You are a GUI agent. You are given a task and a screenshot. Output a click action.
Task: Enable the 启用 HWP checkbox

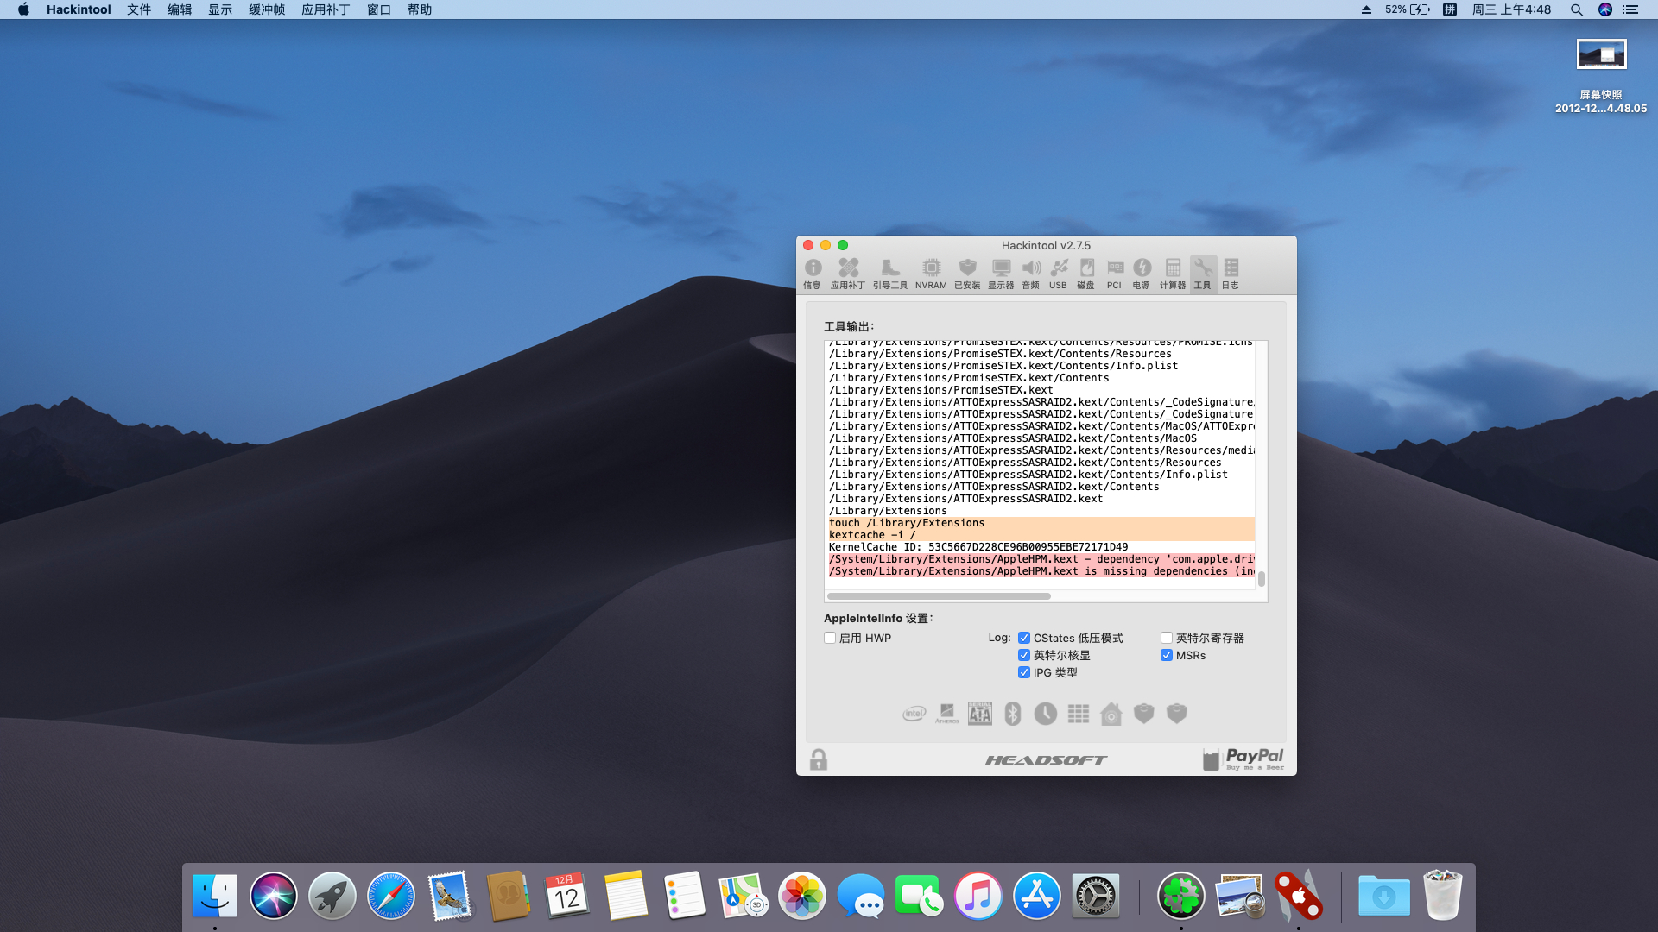[830, 638]
